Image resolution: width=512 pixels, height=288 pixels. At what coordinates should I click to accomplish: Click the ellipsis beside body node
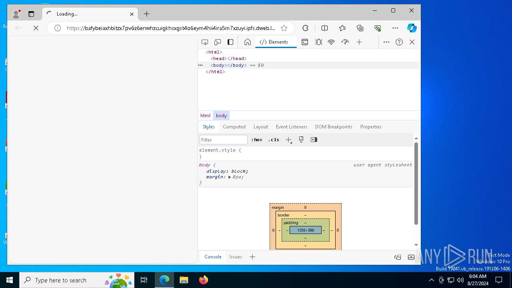click(x=200, y=65)
